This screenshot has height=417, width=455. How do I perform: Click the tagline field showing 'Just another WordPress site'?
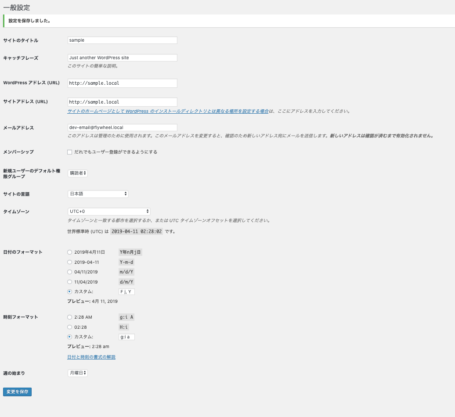122,58
